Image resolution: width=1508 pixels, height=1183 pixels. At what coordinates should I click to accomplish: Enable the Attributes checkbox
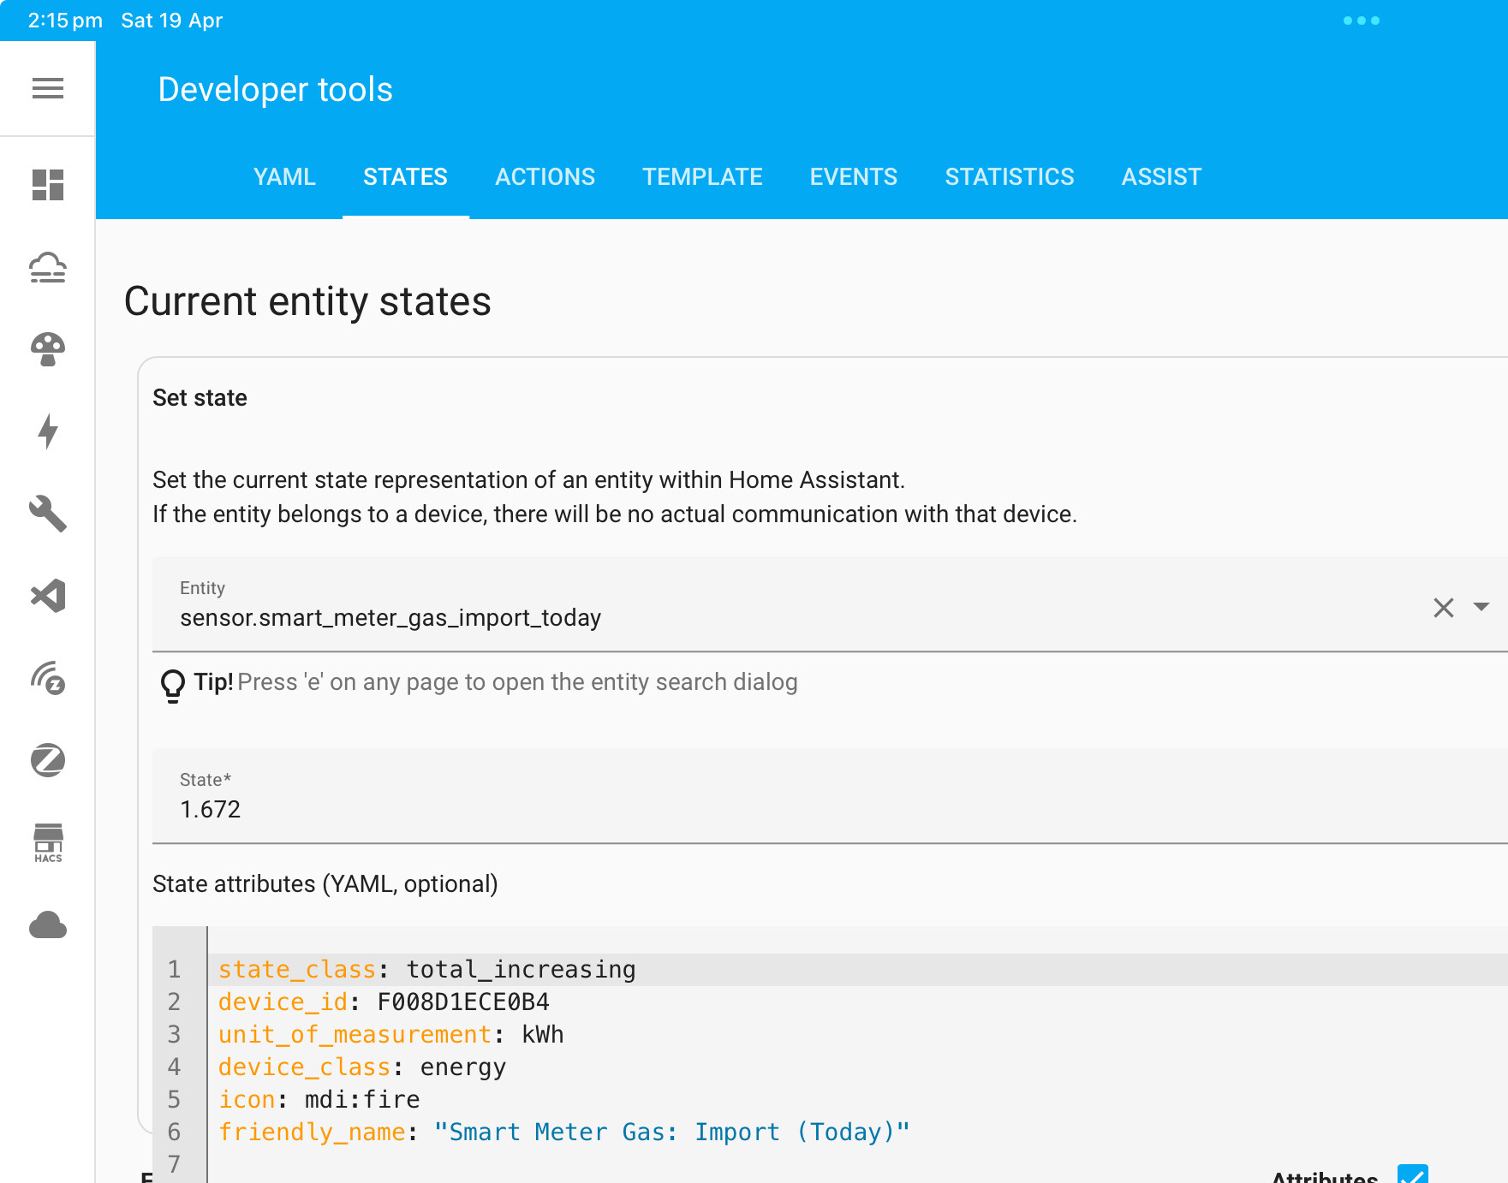pos(1415,1175)
